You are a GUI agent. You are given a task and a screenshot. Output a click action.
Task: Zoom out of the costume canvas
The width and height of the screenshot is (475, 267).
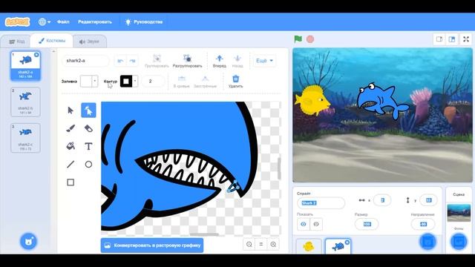tap(249, 244)
